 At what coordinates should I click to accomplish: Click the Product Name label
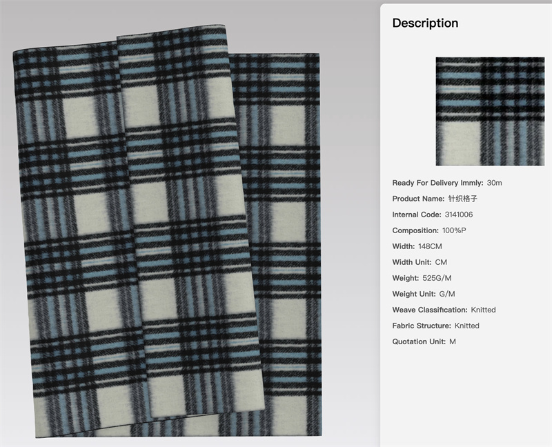(x=418, y=199)
